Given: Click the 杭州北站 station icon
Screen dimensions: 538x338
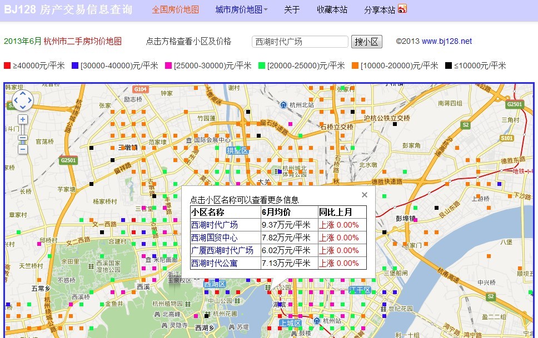Looking at the screenshot, I should point(283,104).
